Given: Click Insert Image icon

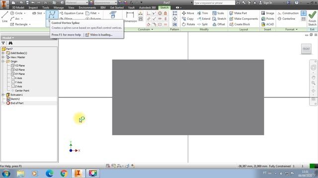Looking at the screenshot, I should point(267,13).
